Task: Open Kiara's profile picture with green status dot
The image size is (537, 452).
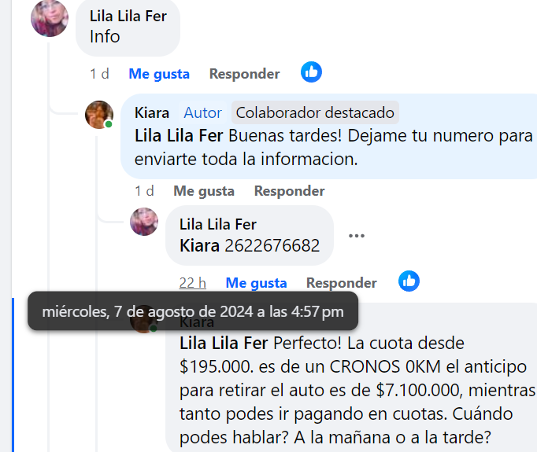Action: (99, 115)
